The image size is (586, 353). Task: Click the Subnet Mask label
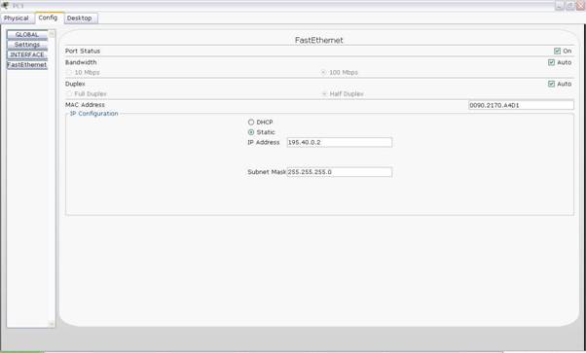point(267,172)
